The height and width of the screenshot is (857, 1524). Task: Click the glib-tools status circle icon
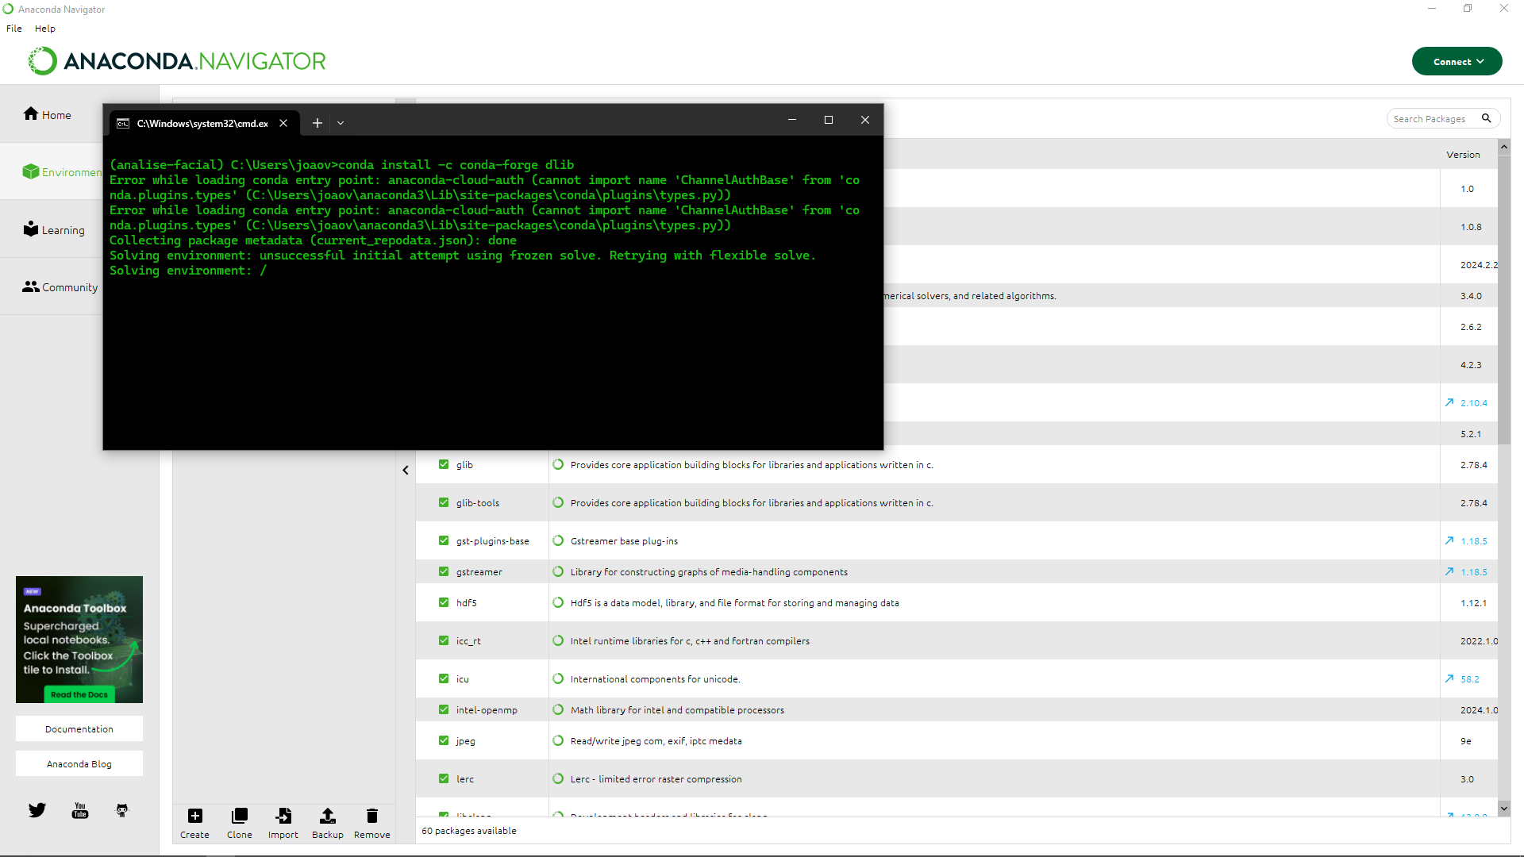(x=558, y=503)
